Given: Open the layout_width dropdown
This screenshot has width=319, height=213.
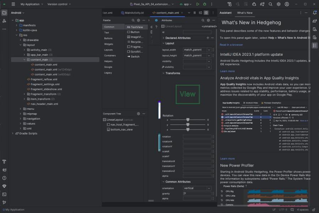Looking at the screenshot, I should tap(209, 50).
